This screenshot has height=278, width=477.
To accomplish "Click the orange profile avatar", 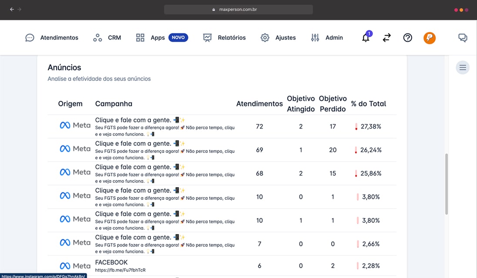I will point(429,38).
